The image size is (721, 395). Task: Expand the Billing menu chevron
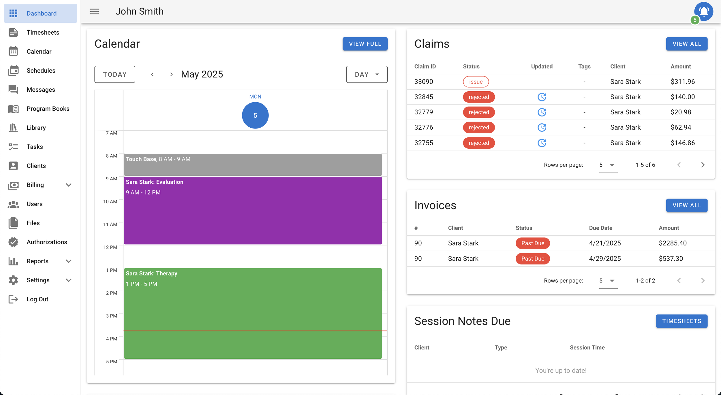[x=69, y=185]
